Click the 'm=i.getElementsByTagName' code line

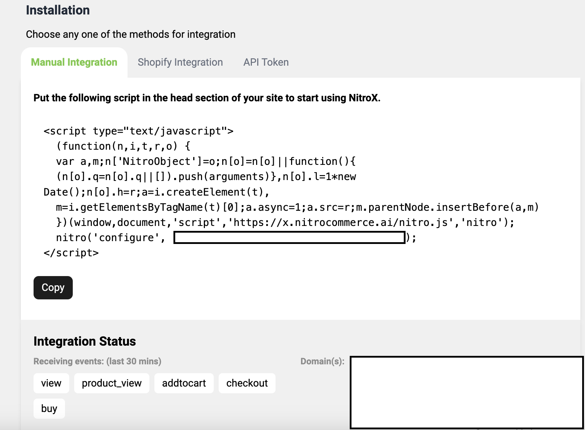[x=297, y=207]
